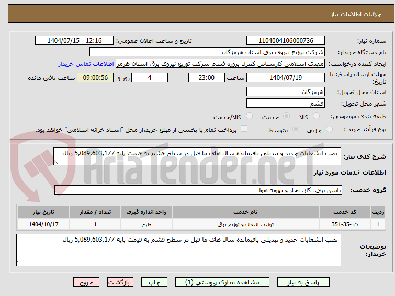
Task: Click the جزئیات اطلاعات نیاز header title
Action: click(355, 14)
